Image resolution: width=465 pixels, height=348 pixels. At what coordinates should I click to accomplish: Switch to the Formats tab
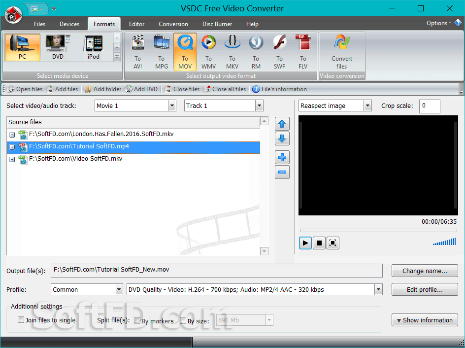(x=104, y=24)
